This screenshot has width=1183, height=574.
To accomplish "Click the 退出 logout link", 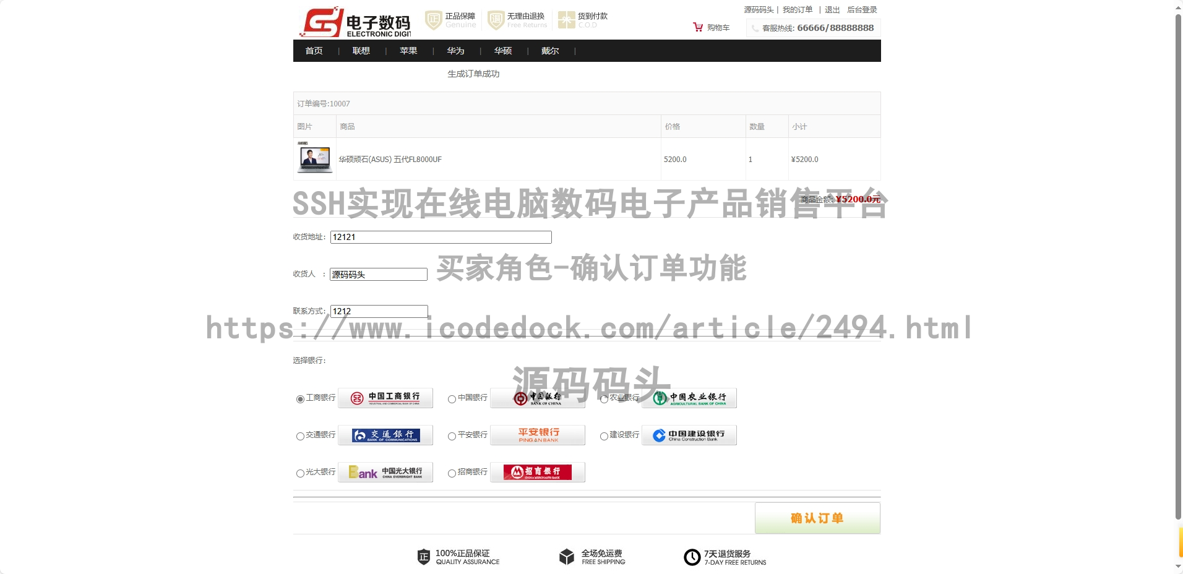I will click(x=832, y=10).
